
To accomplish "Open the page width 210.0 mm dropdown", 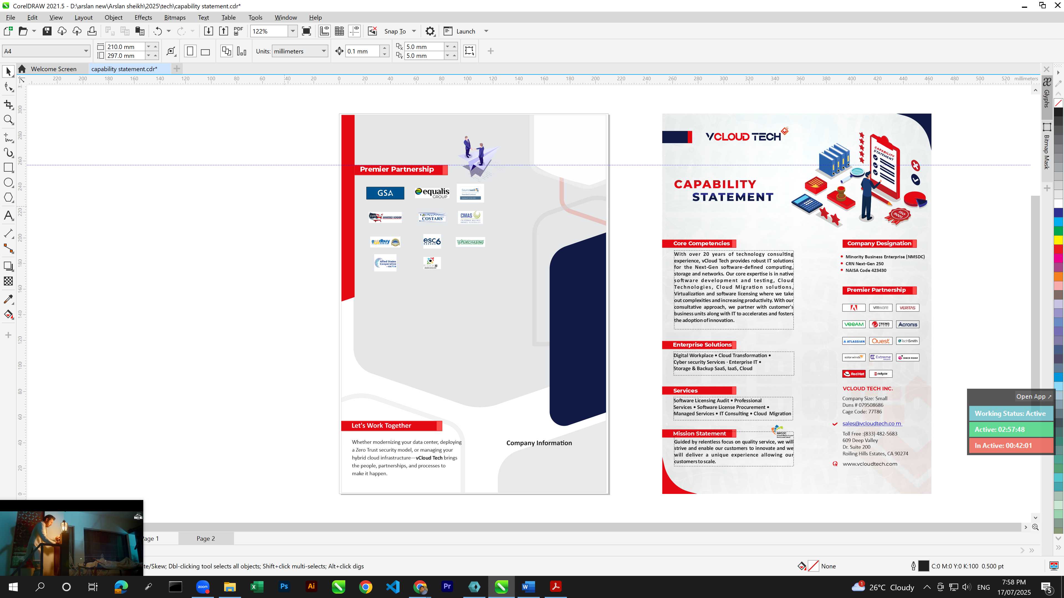I will 149,47.
